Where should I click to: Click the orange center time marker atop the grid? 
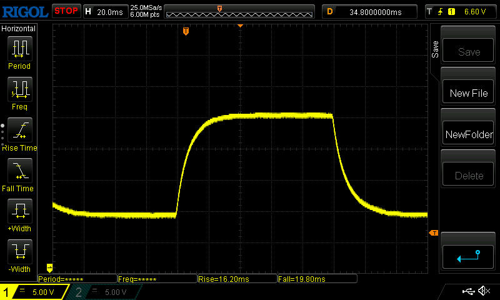coord(241,26)
